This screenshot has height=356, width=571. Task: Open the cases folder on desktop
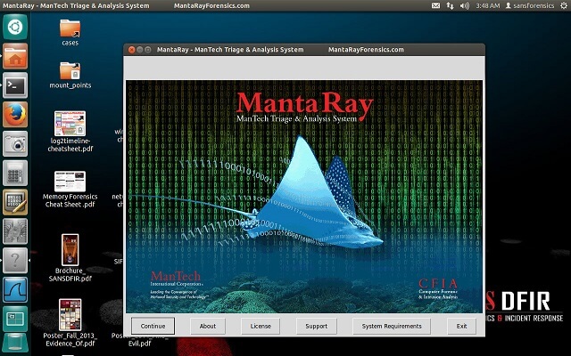click(70, 31)
